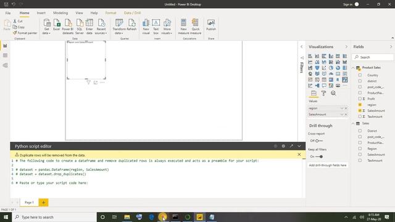Publish the report
395x222 pixels.
click(x=211, y=25)
